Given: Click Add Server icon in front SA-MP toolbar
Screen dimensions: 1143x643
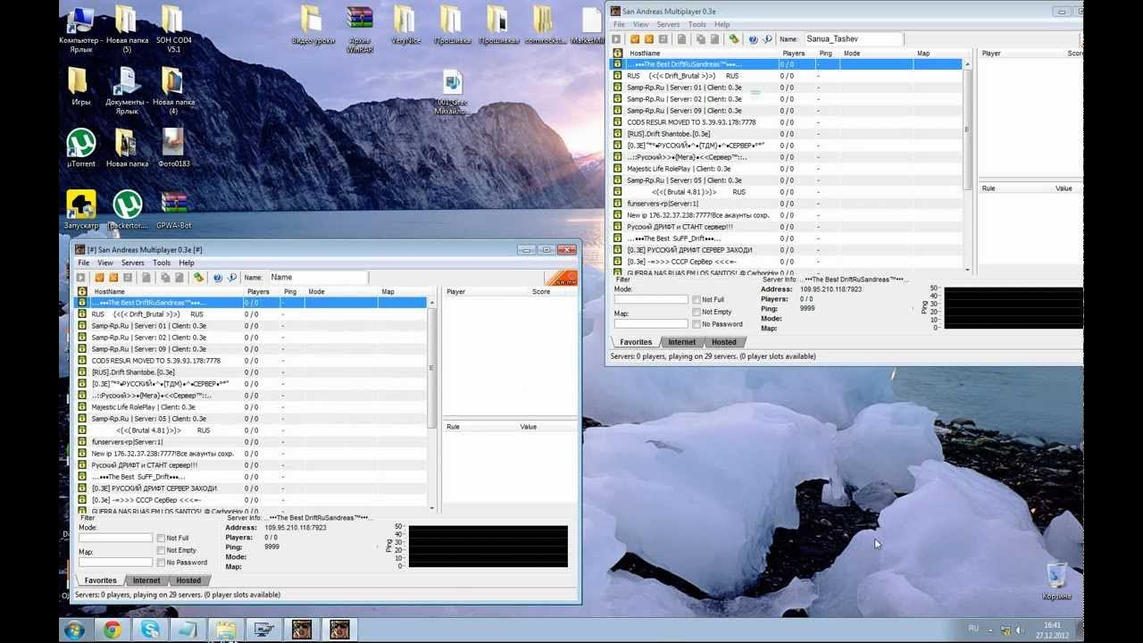Looking at the screenshot, I should click(x=99, y=278).
